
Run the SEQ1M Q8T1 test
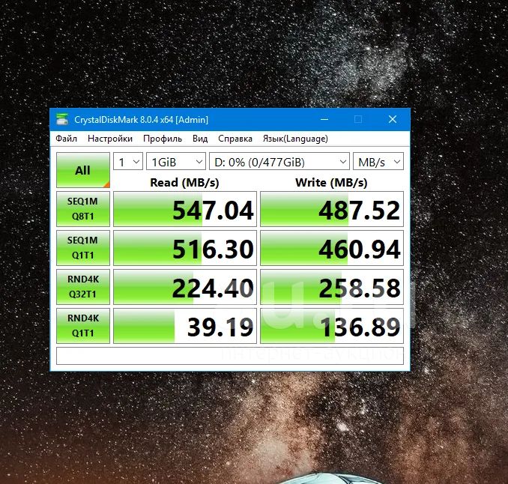pyautogui.click(x=83, y=209)
